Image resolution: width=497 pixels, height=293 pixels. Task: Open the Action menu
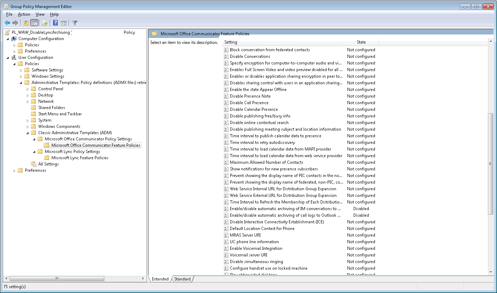(x=24, y=14)
